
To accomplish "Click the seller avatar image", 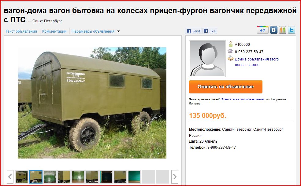I will [207, 58].
